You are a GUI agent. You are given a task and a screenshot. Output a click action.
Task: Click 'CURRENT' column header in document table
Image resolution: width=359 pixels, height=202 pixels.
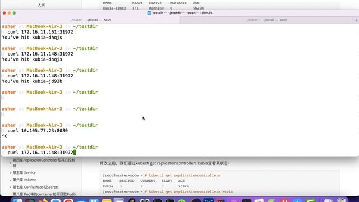pos(148,181)
